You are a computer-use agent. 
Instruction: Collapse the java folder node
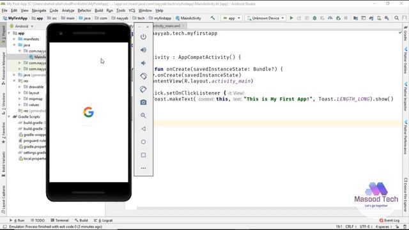pos(14,45)
